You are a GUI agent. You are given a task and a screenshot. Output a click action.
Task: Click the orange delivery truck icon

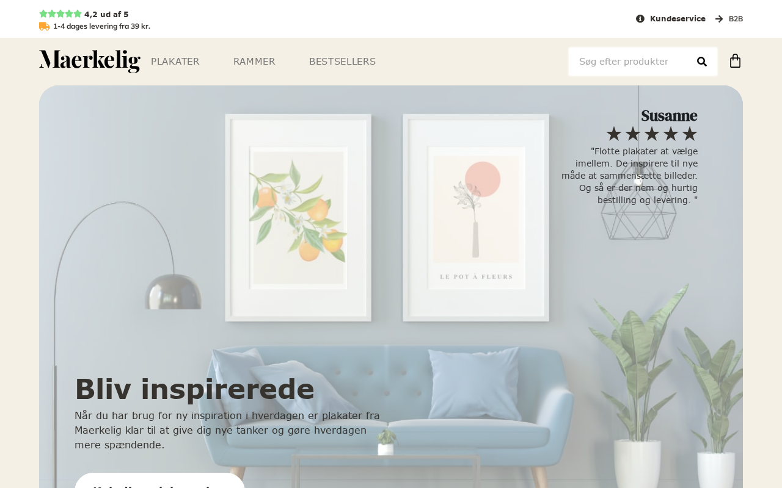point(44,26)
